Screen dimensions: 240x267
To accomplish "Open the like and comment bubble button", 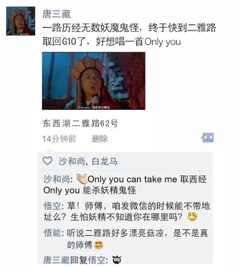I will [208, 137].
